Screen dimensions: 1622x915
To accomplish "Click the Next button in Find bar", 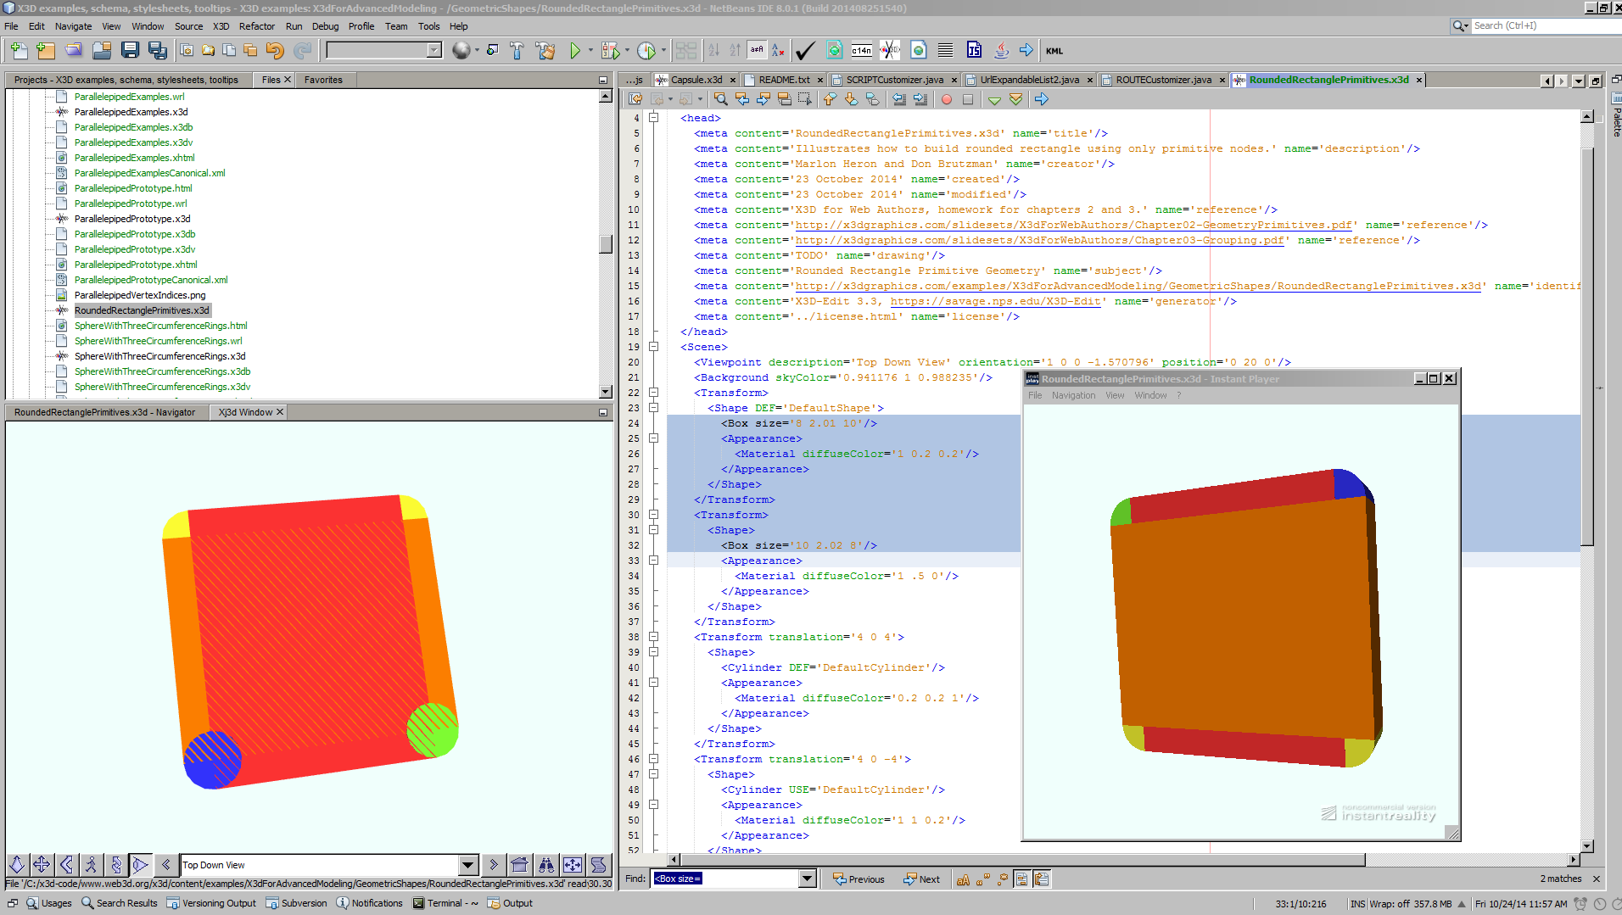I will pos(922,879).
